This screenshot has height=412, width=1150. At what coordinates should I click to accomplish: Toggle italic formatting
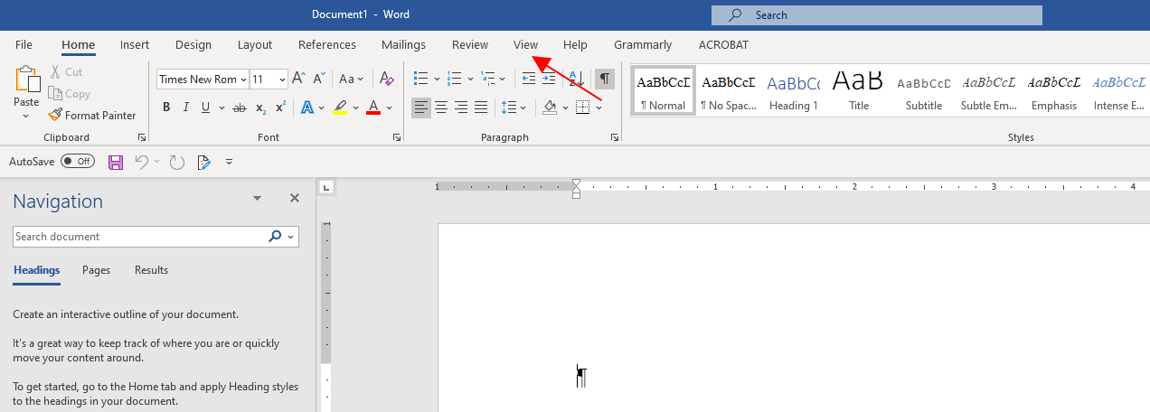pyautogui.click(x=186, y=108)
